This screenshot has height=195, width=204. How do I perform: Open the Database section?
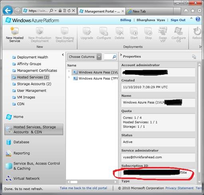(x=18, y=142)
